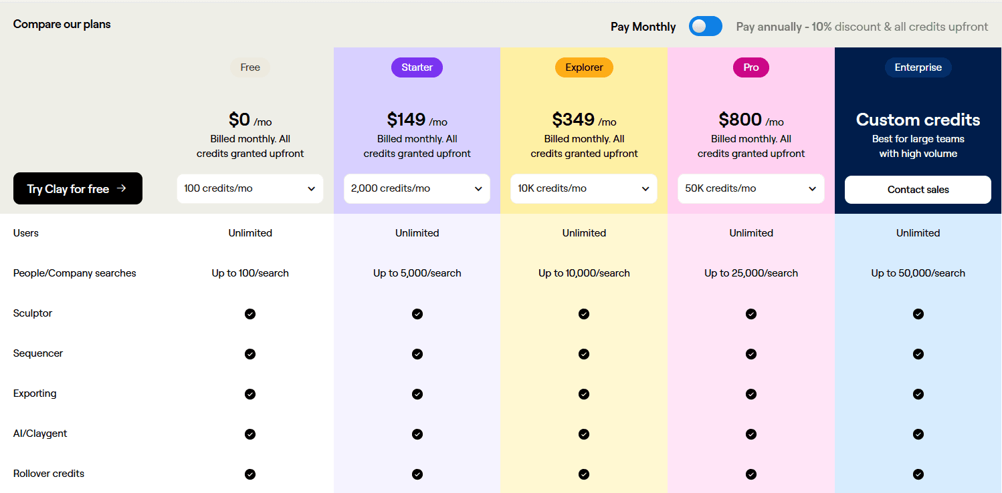Screen dimensions: 1002x493
Task: Select Pay annually with 10% discount
Action: [862, 27]
